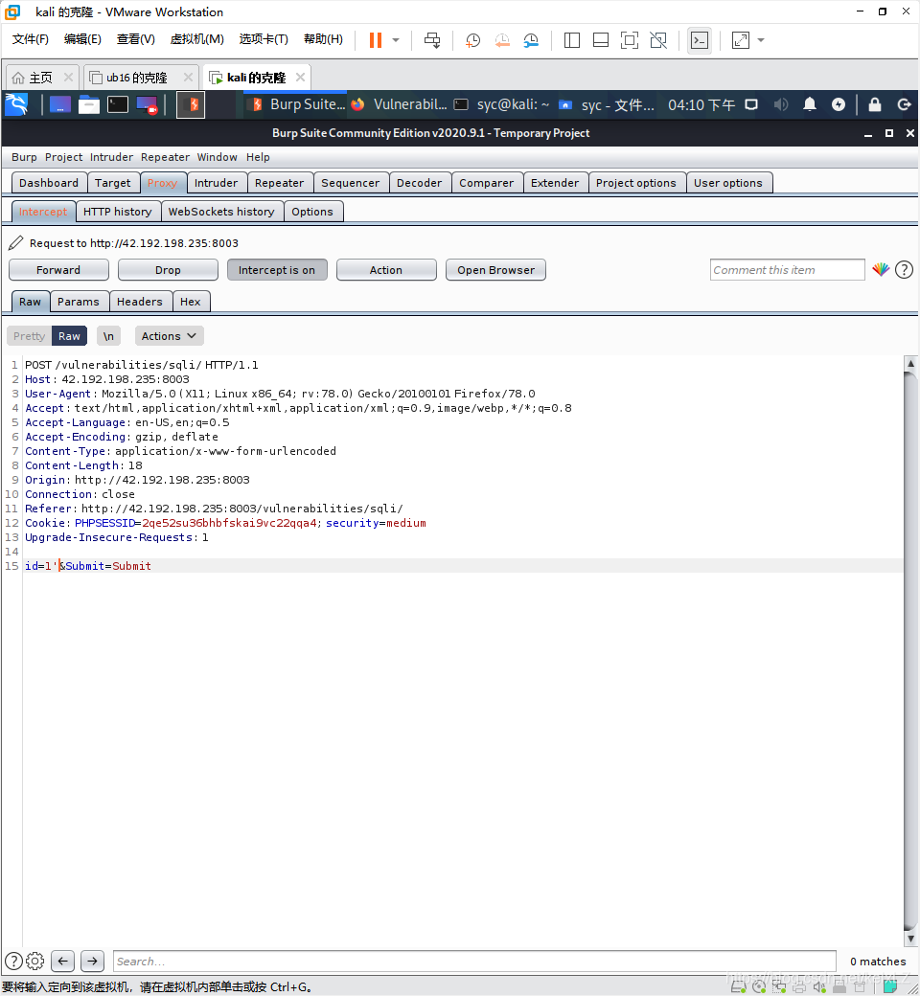Switch to syc@kali terminal taskbar window
Screen dimensions: 920x996
pos(502,104)
